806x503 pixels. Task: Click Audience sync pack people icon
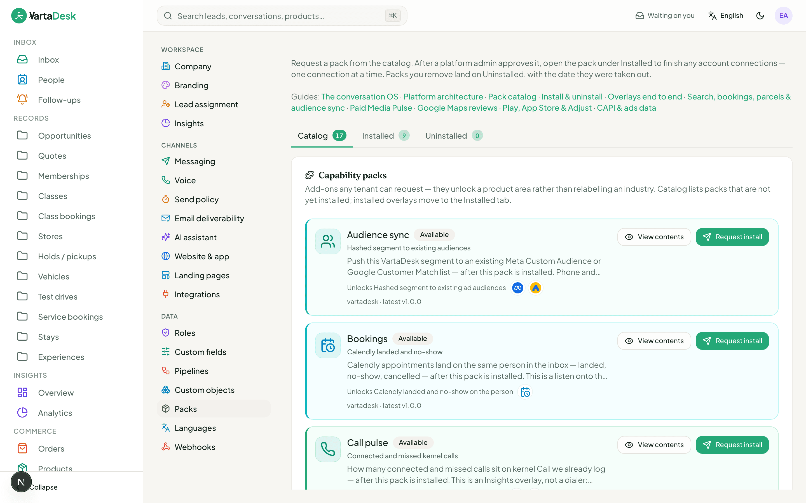pos(328,241)
